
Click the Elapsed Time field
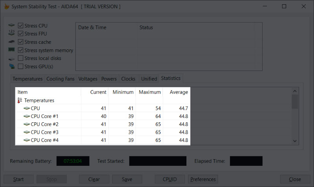[246, 161]
